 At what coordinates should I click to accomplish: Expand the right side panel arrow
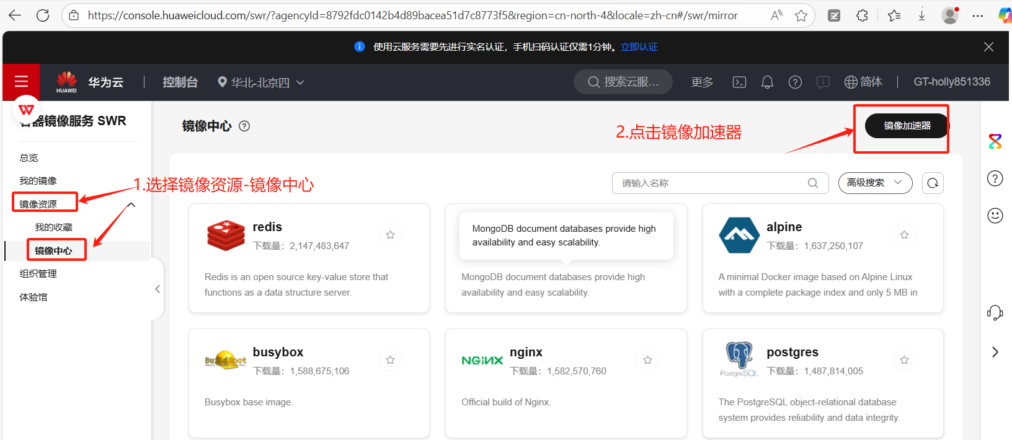(x=995, y=352)
